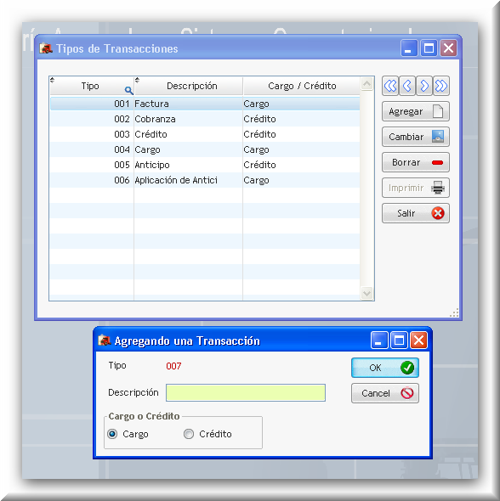Jump to last record with double-right arrow
500x501 pixels.
441,86
